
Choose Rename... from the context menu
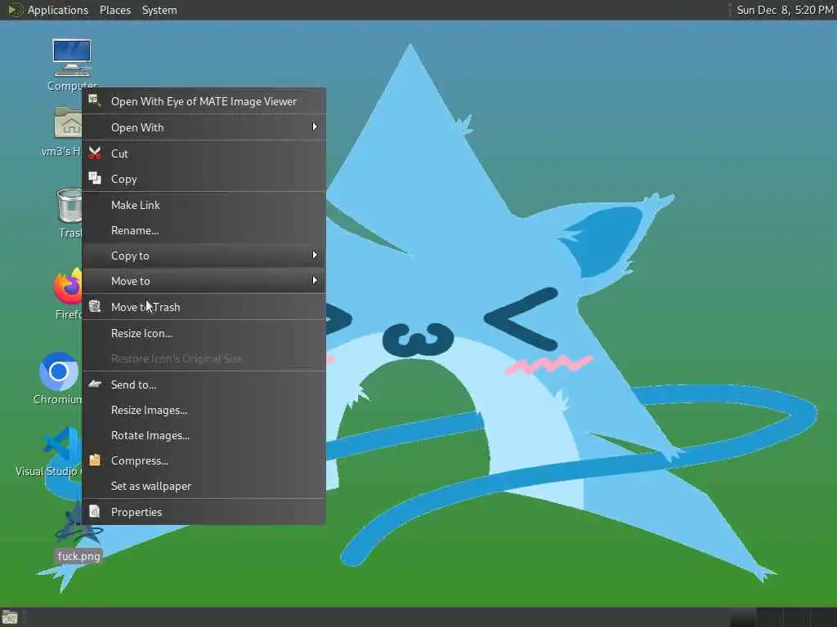coord(204,230)
